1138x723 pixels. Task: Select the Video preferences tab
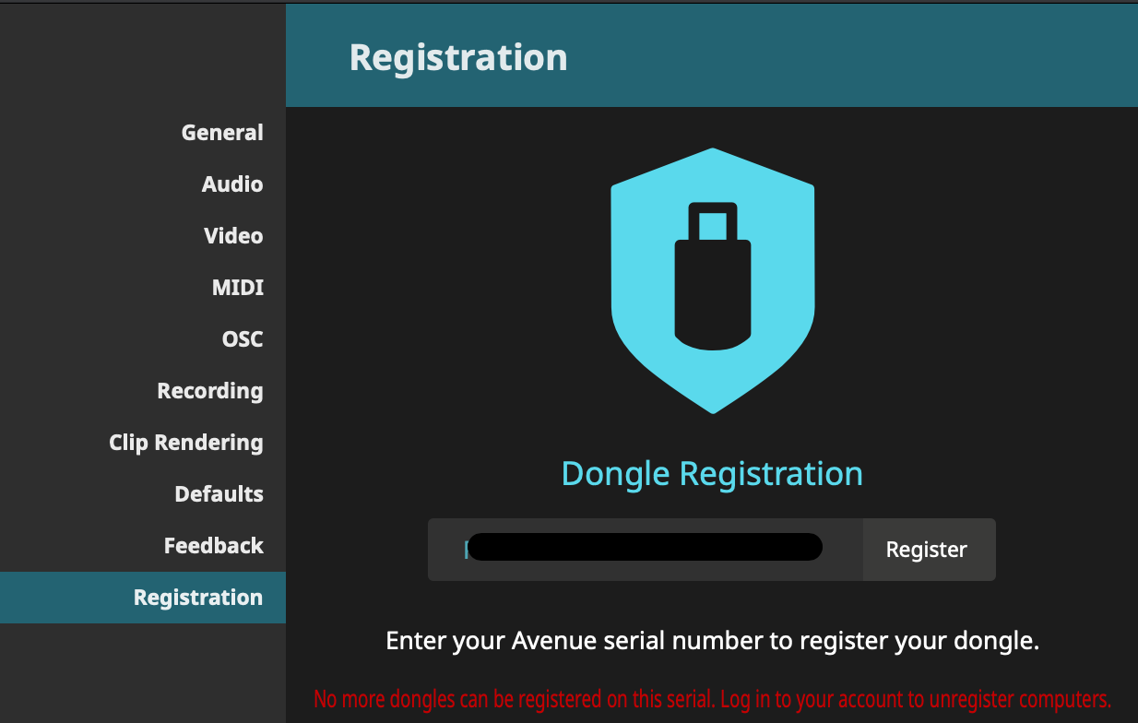click(x=233, y=236)
